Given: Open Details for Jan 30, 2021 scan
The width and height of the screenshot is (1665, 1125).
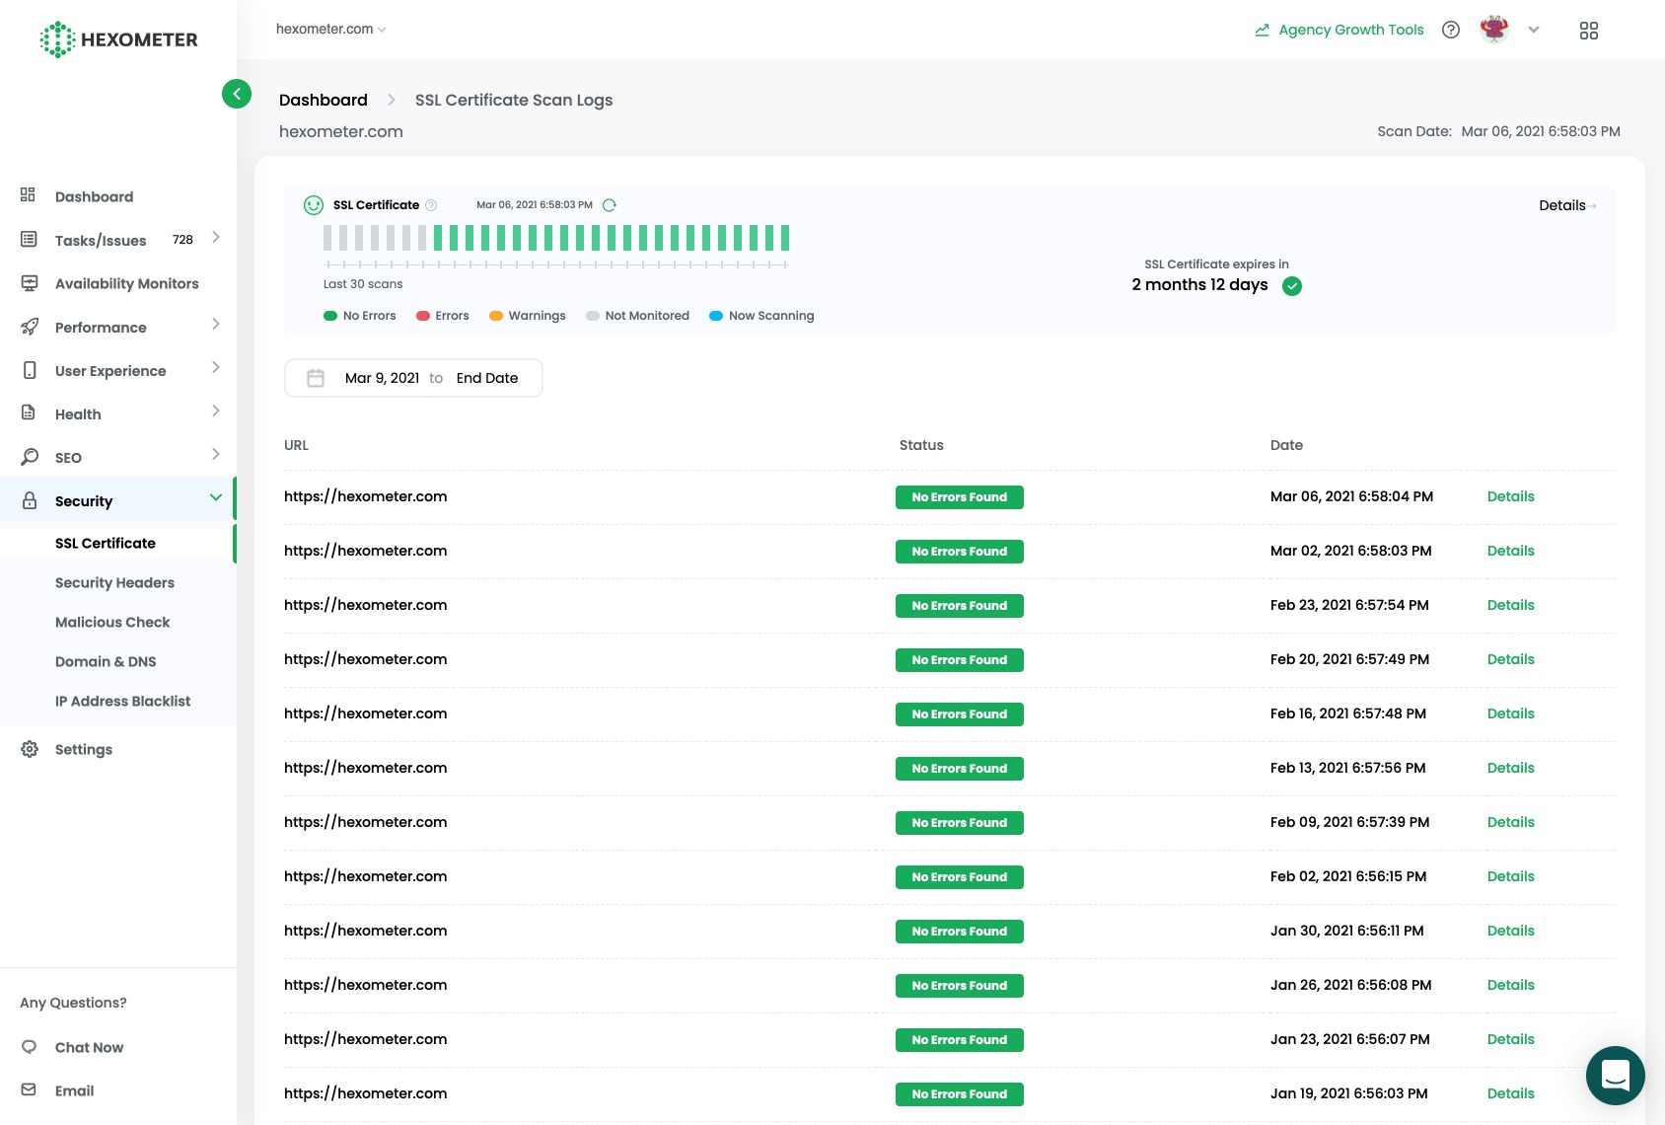Looking at the screenshot, I should (x=1510, y=931).
